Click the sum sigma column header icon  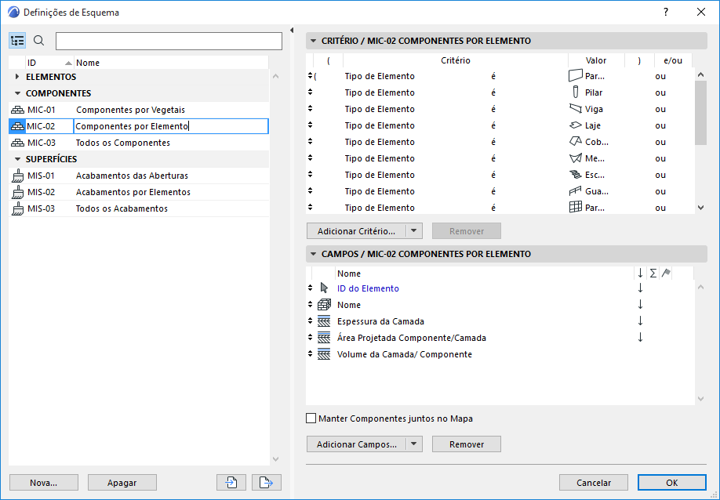[x=653, y=274]
